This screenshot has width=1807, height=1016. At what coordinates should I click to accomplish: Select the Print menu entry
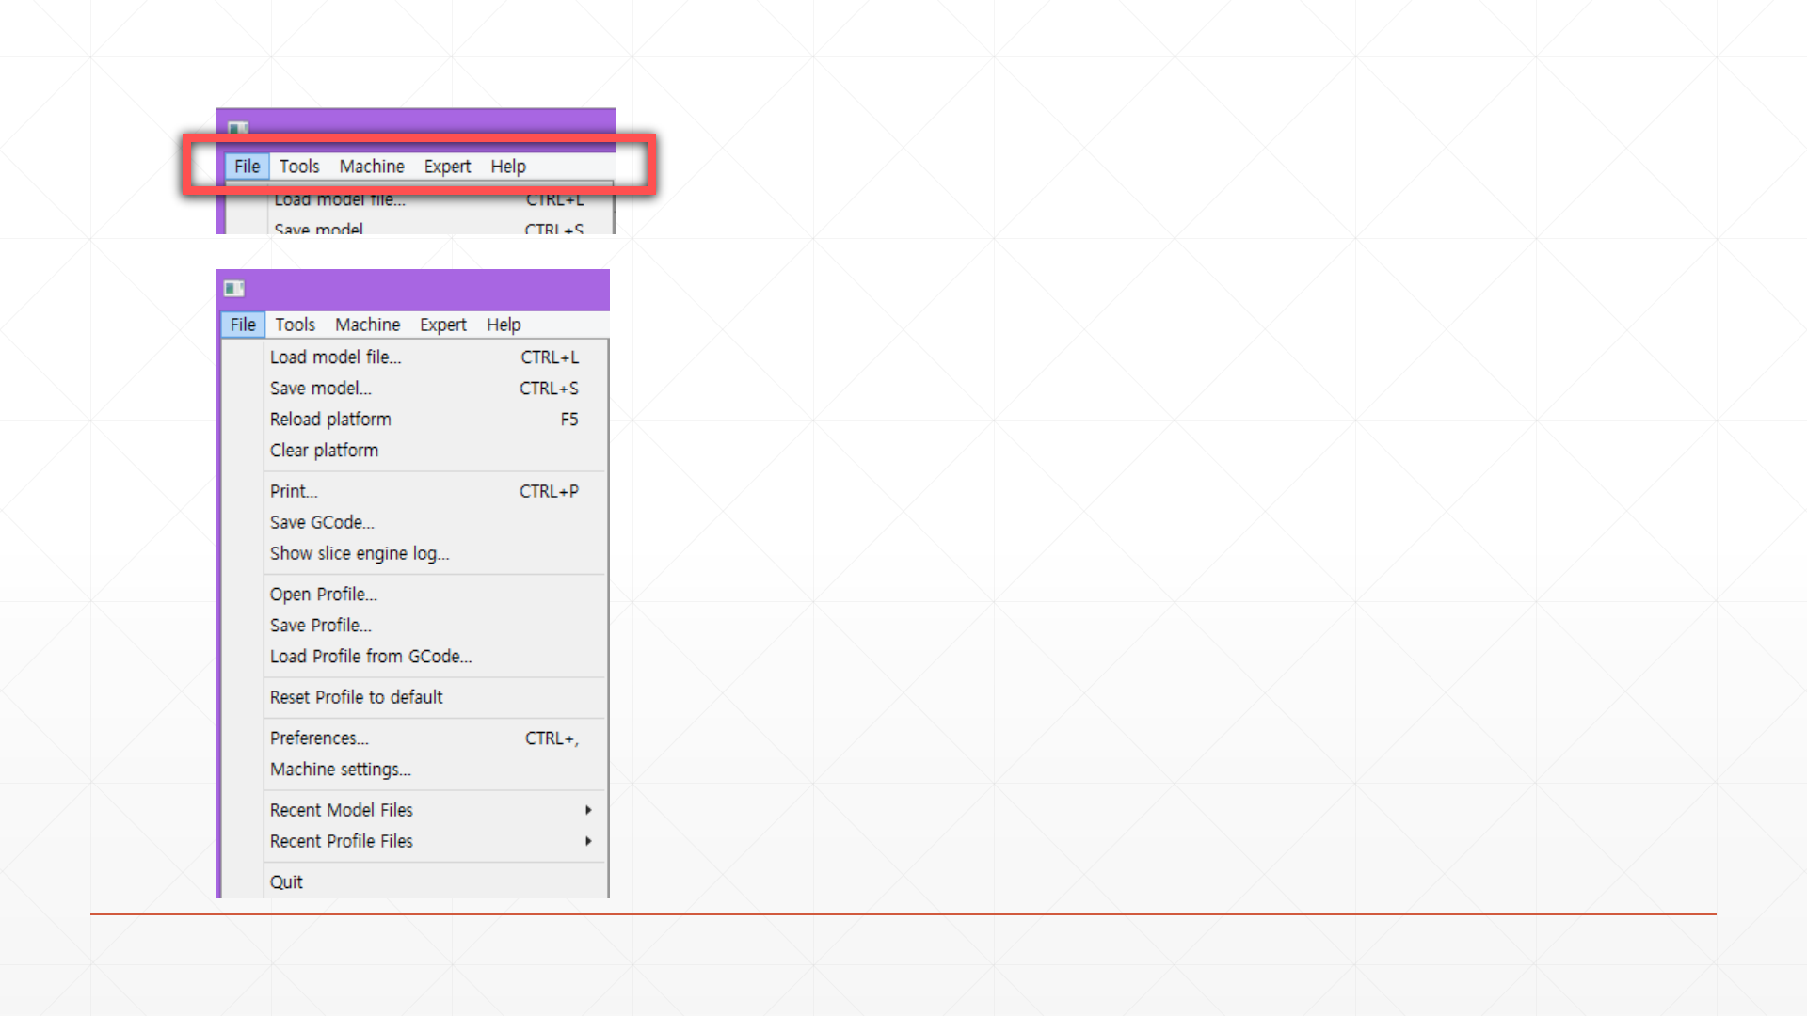[294, 491]
